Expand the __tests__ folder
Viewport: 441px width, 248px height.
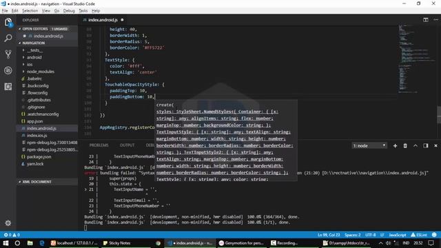click(x=35, y=50)
